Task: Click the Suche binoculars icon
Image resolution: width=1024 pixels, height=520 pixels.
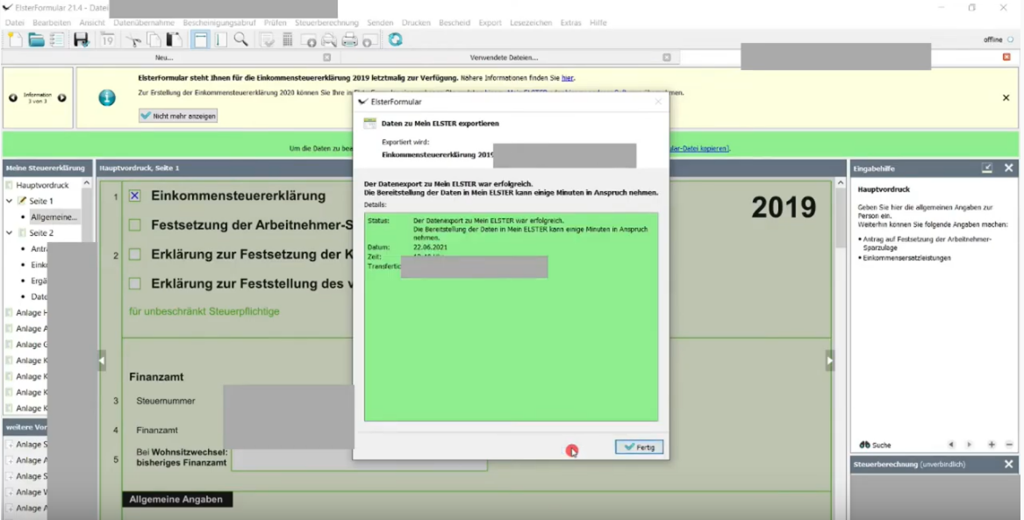Action: [864, 445]
